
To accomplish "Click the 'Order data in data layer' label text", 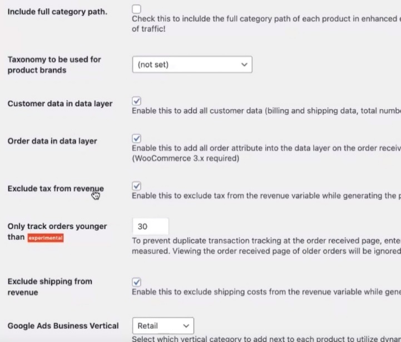I will tap(52, 141).
